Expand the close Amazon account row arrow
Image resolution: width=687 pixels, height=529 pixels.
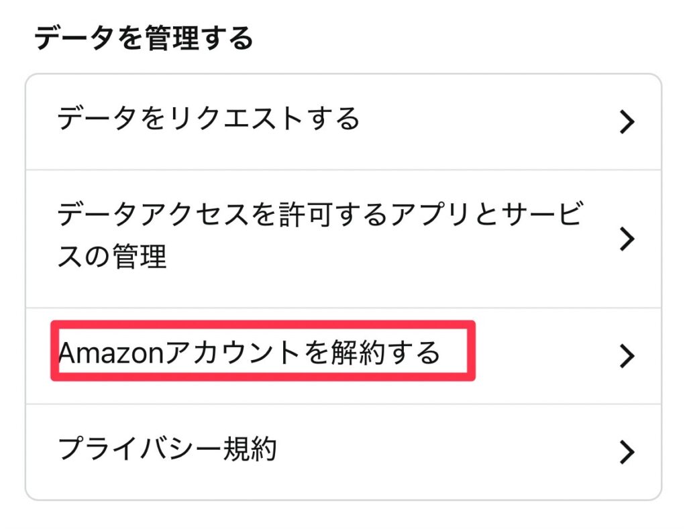[626, 356]
